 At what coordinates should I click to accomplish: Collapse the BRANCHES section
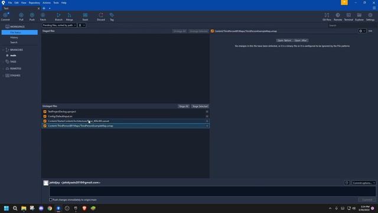click(4, 50)
